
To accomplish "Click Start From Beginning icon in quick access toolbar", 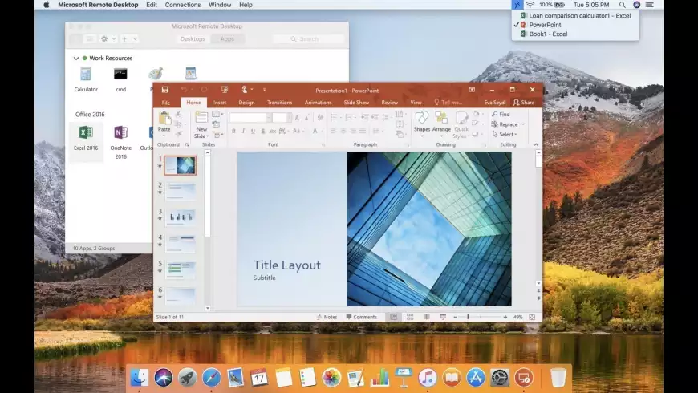I will [225, 90].
